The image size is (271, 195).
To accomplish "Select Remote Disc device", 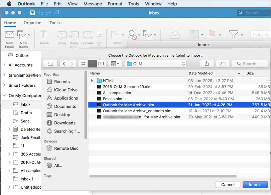I will click(x=63, y=148).
